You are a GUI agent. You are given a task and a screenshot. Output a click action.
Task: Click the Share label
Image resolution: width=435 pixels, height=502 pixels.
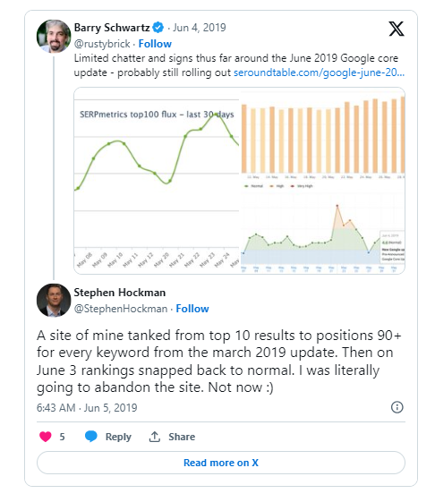pyautogui.click(x=182, y=437)
